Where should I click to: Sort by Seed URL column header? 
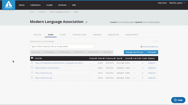pos(39,58)
